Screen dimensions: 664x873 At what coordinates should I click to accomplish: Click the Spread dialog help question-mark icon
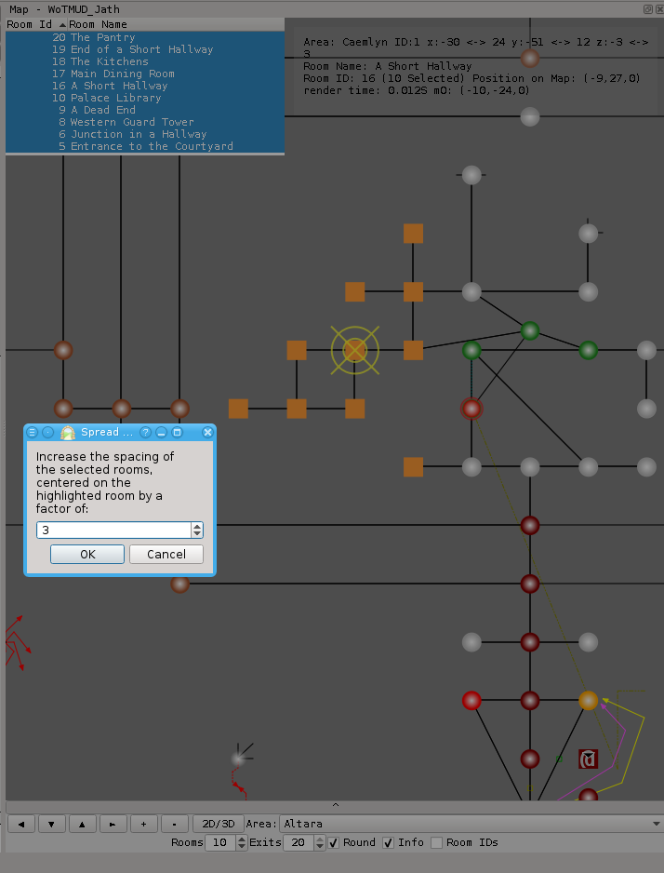pos(146,432)
